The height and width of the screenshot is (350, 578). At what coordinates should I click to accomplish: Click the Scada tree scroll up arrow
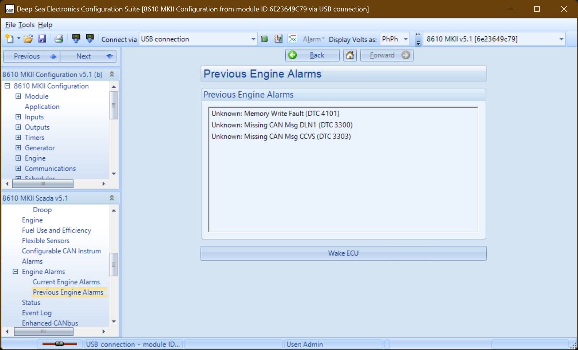click(114, 210)
